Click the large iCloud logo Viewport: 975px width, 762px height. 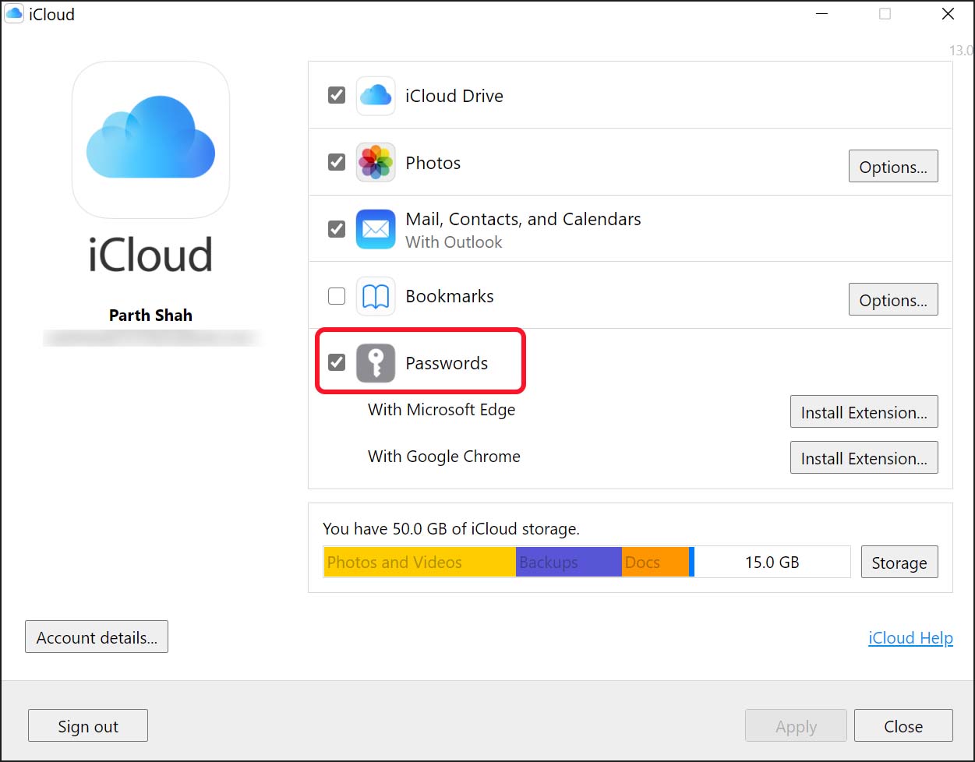pyautogui.click(x=150, y=139)
